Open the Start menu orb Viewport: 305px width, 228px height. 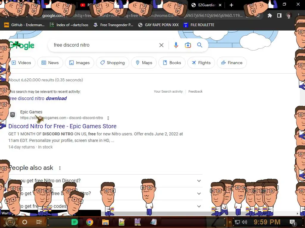pos(10,222)
